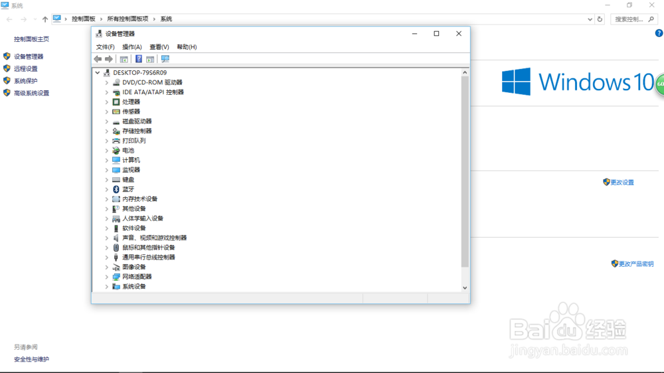Image resolution: width=664 pixels, height=373 pixels.
Task: Click the 鼠标和其他指针设备 mouse icon
Action: coord(116,248)
